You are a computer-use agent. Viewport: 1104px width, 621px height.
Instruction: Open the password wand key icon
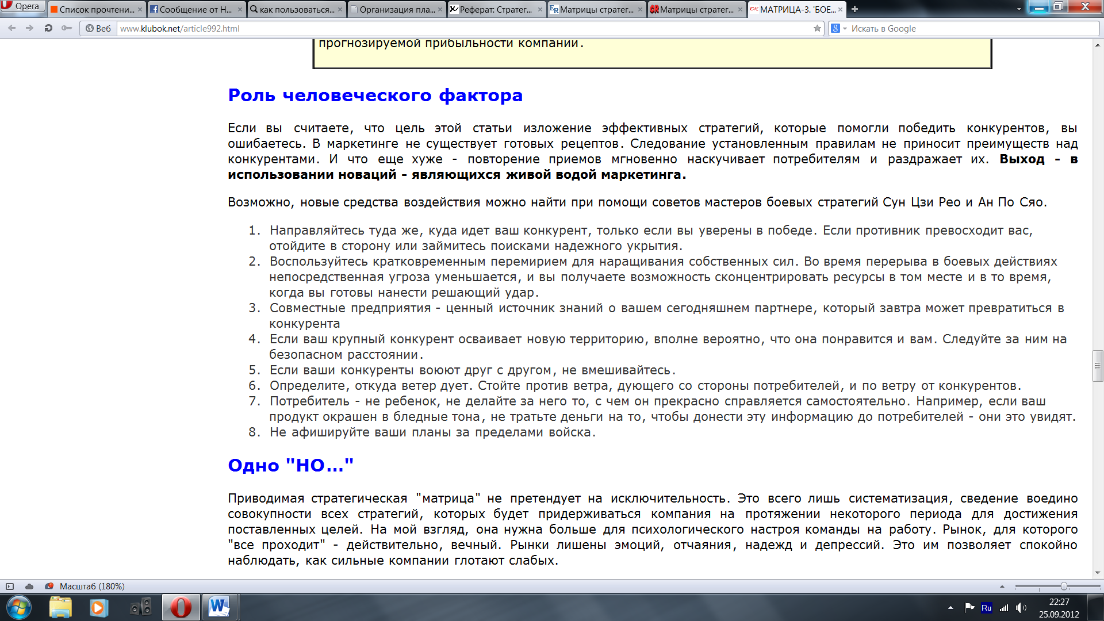click(x=67, y=28)
